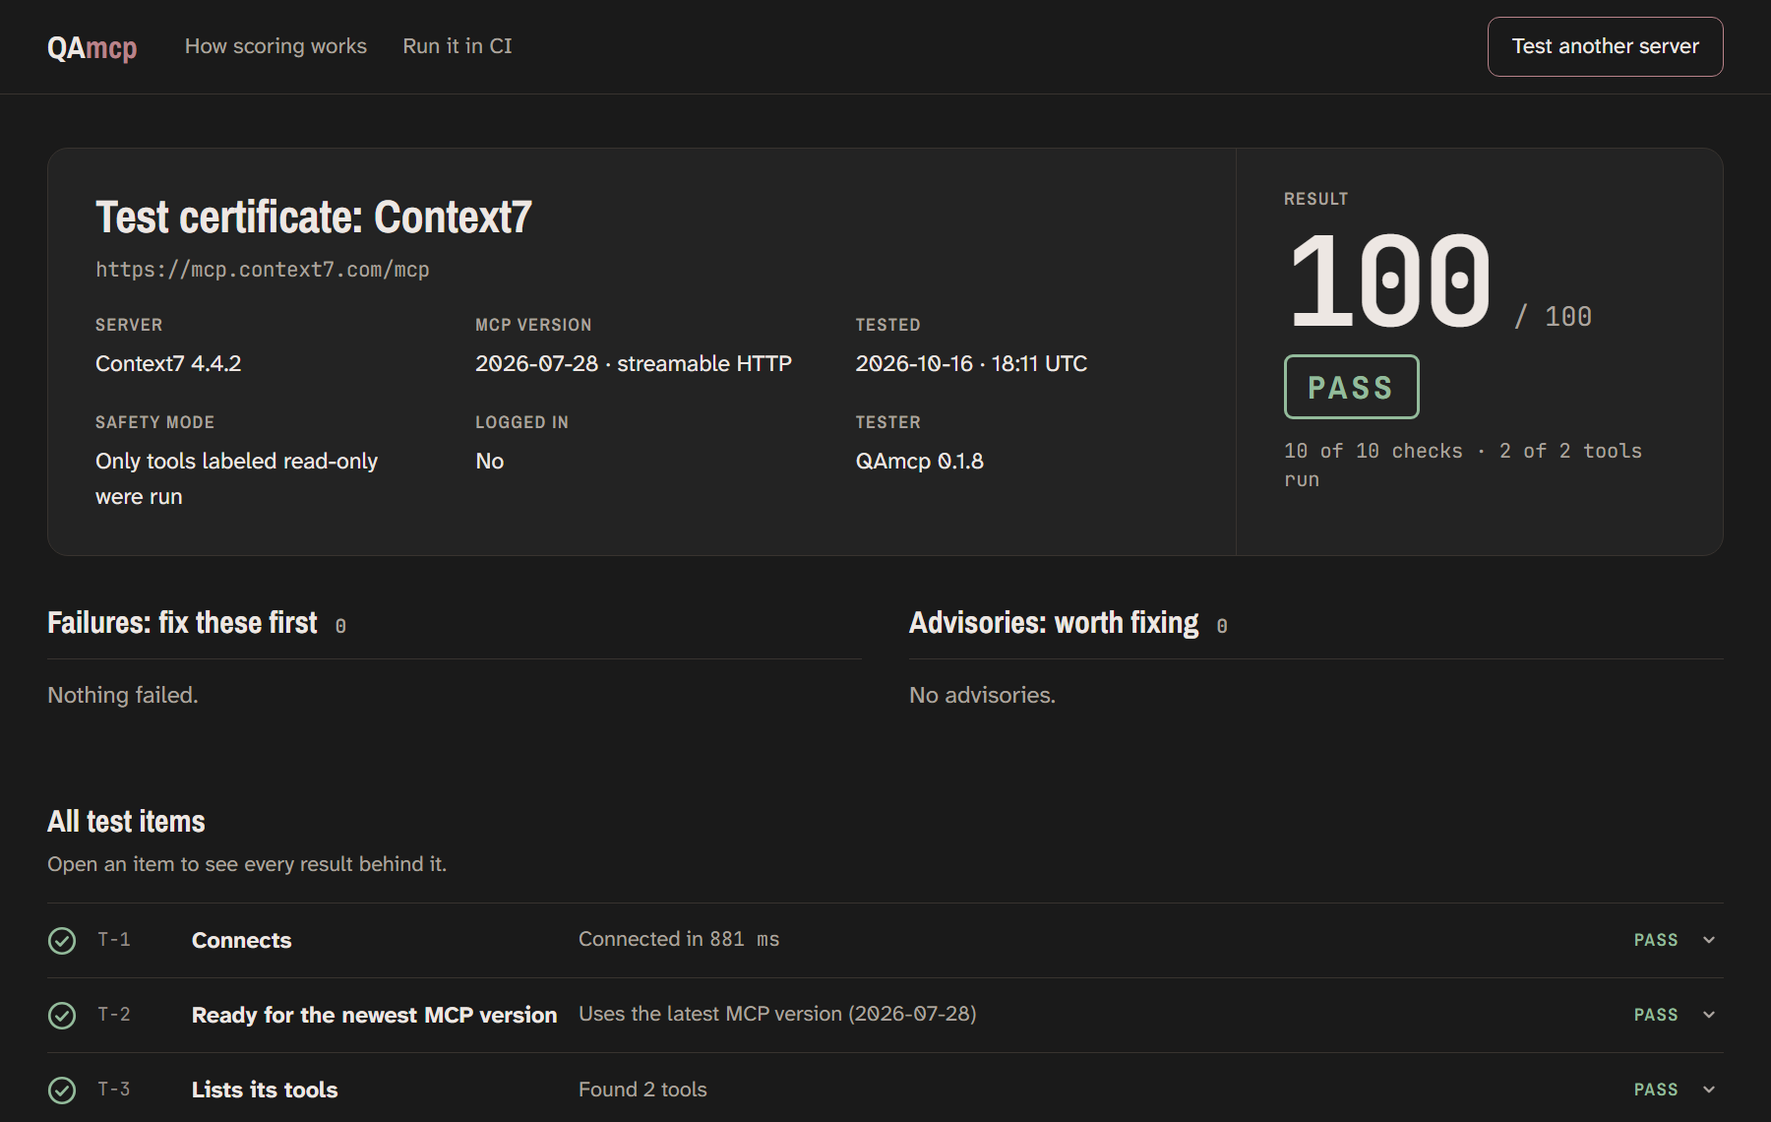
Task: Click the 'Found 2 tools' detail
Action: tap(642, 1090)
